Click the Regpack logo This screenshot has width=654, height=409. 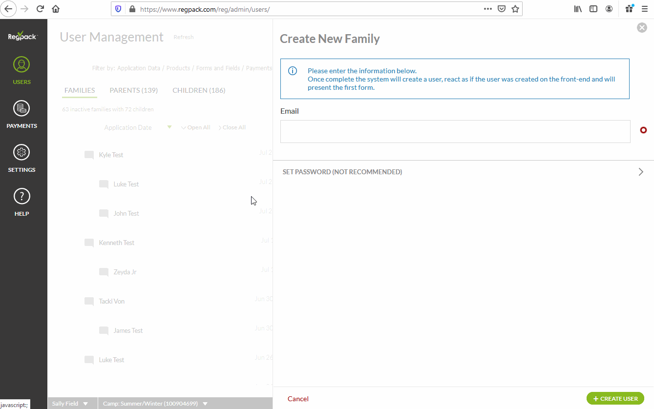tap(21, 35)
